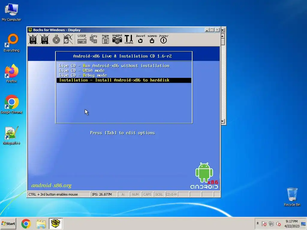This screenshot has width=307, height=230.
Task: Click the android-x86.org text in emulator
Action: click(52, 185)
